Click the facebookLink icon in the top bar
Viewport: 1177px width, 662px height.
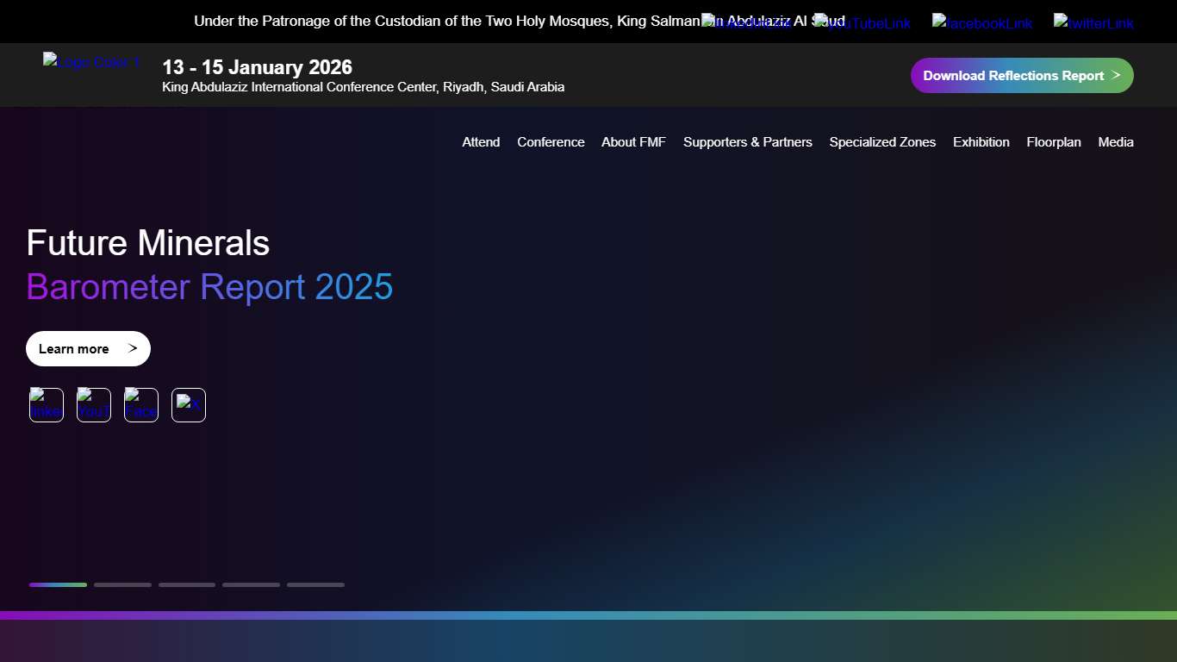(x=982, y=22)
